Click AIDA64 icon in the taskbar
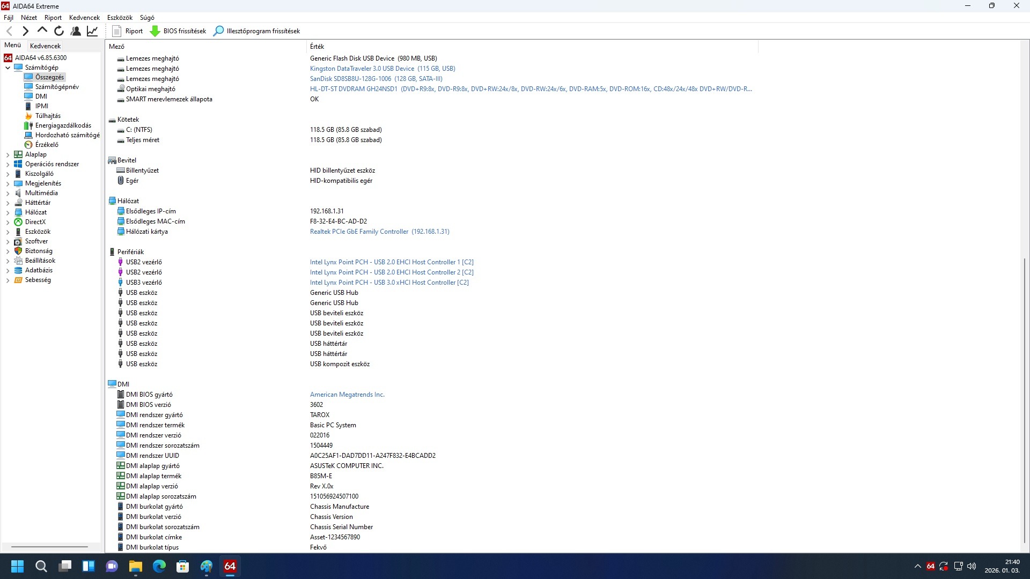1030x579 pixels. pyautogui.click(x=230, y=566)
